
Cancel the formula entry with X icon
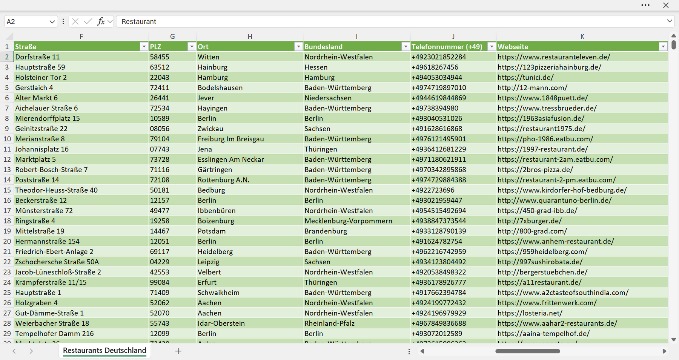75,21
